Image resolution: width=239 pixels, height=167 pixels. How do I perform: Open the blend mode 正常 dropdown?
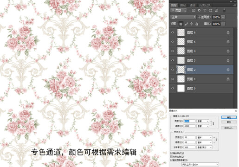(x=183, y=17)
